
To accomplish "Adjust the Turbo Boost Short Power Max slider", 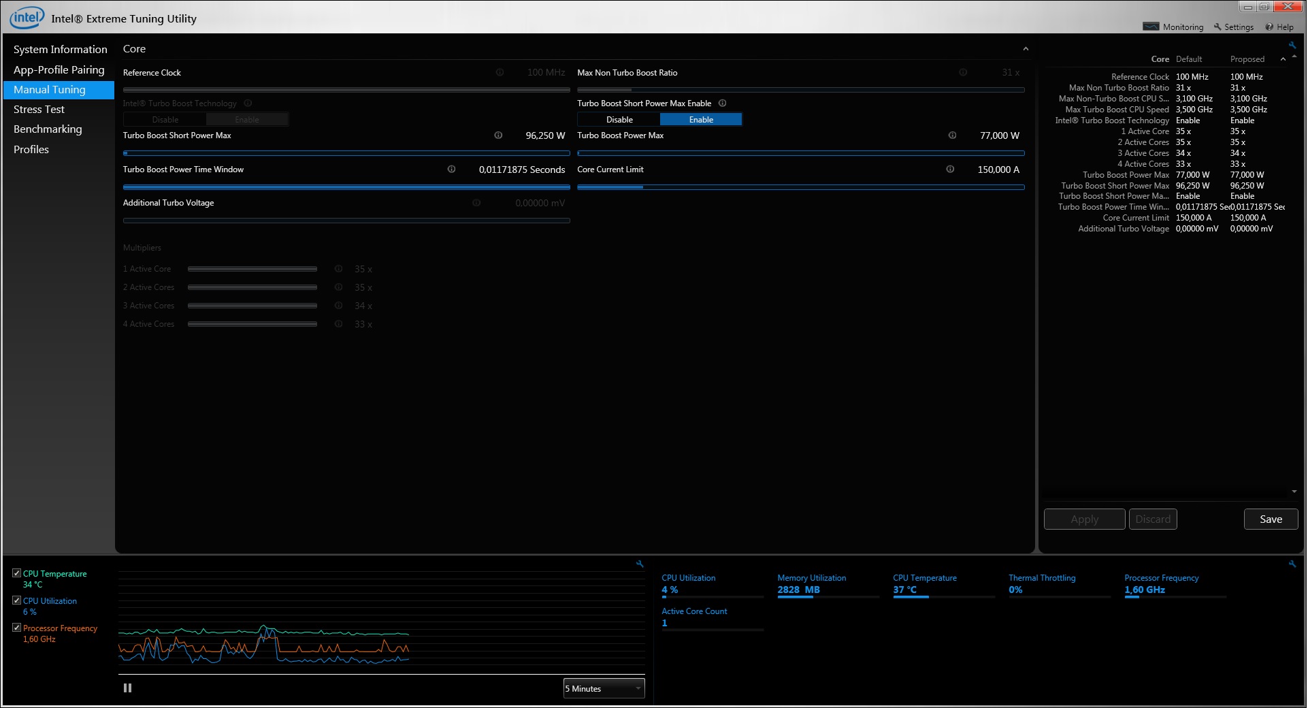I will pyautogui.click(x=346, y=153).
